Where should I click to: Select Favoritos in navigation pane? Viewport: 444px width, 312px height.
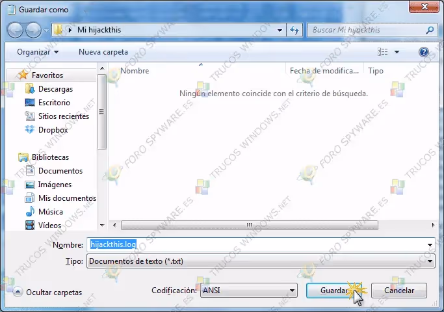(47, 75)
